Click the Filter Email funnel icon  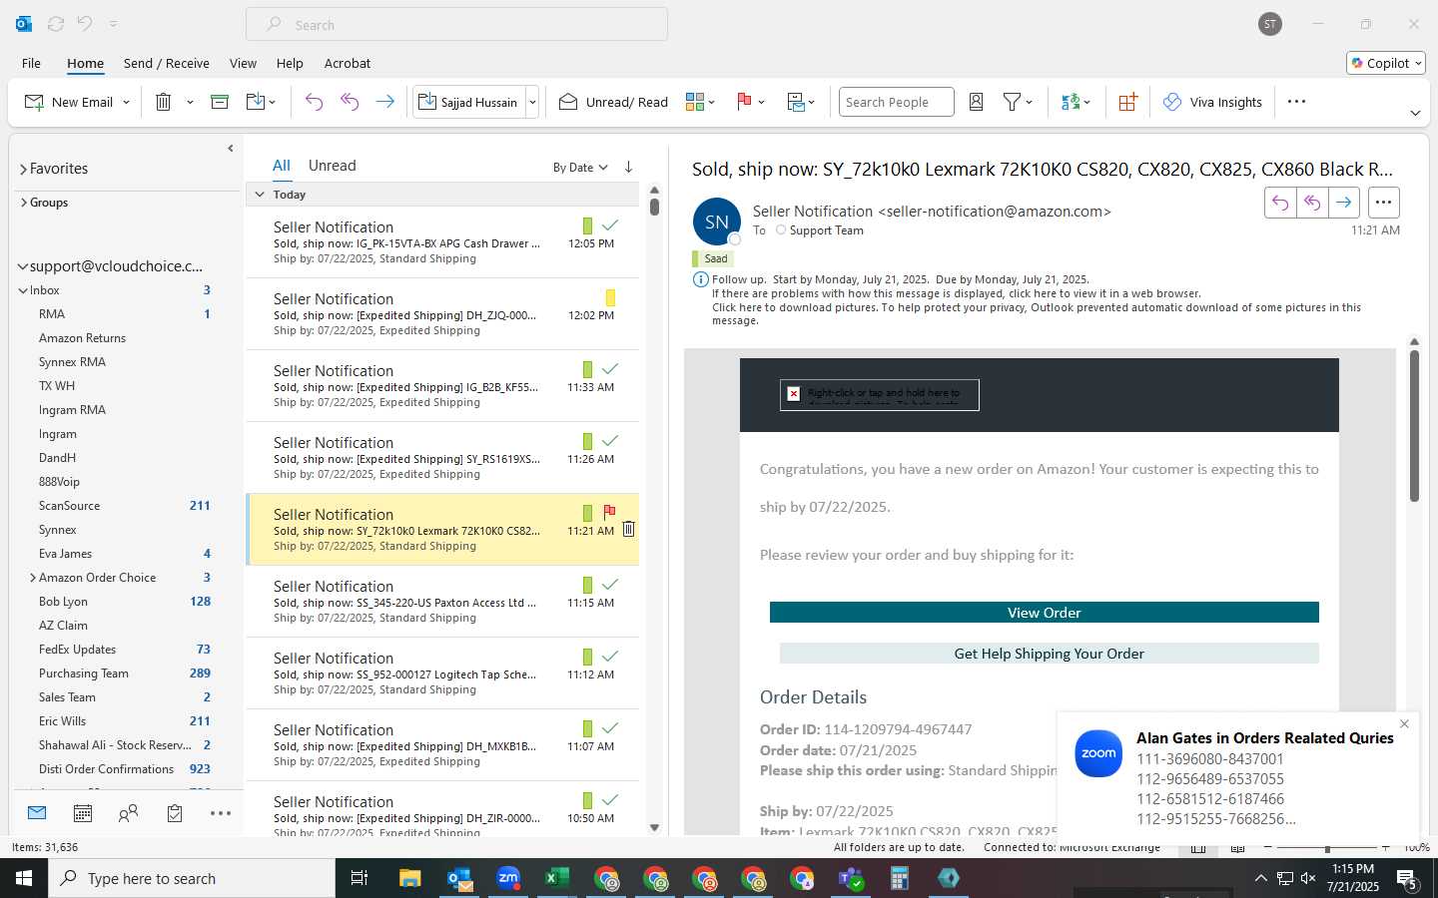[1012, 102]
